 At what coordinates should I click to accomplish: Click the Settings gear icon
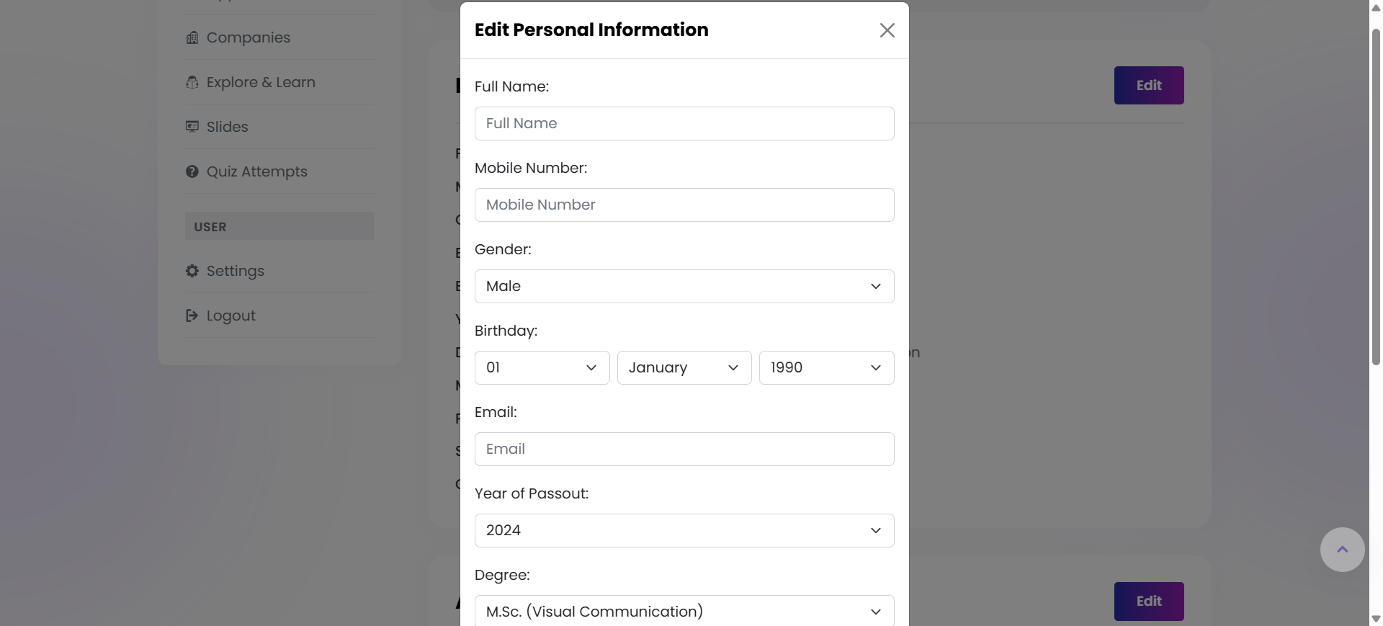(x=192, y=271)
